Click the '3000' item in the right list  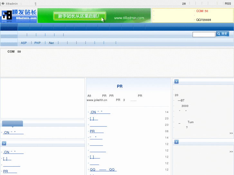185,106
